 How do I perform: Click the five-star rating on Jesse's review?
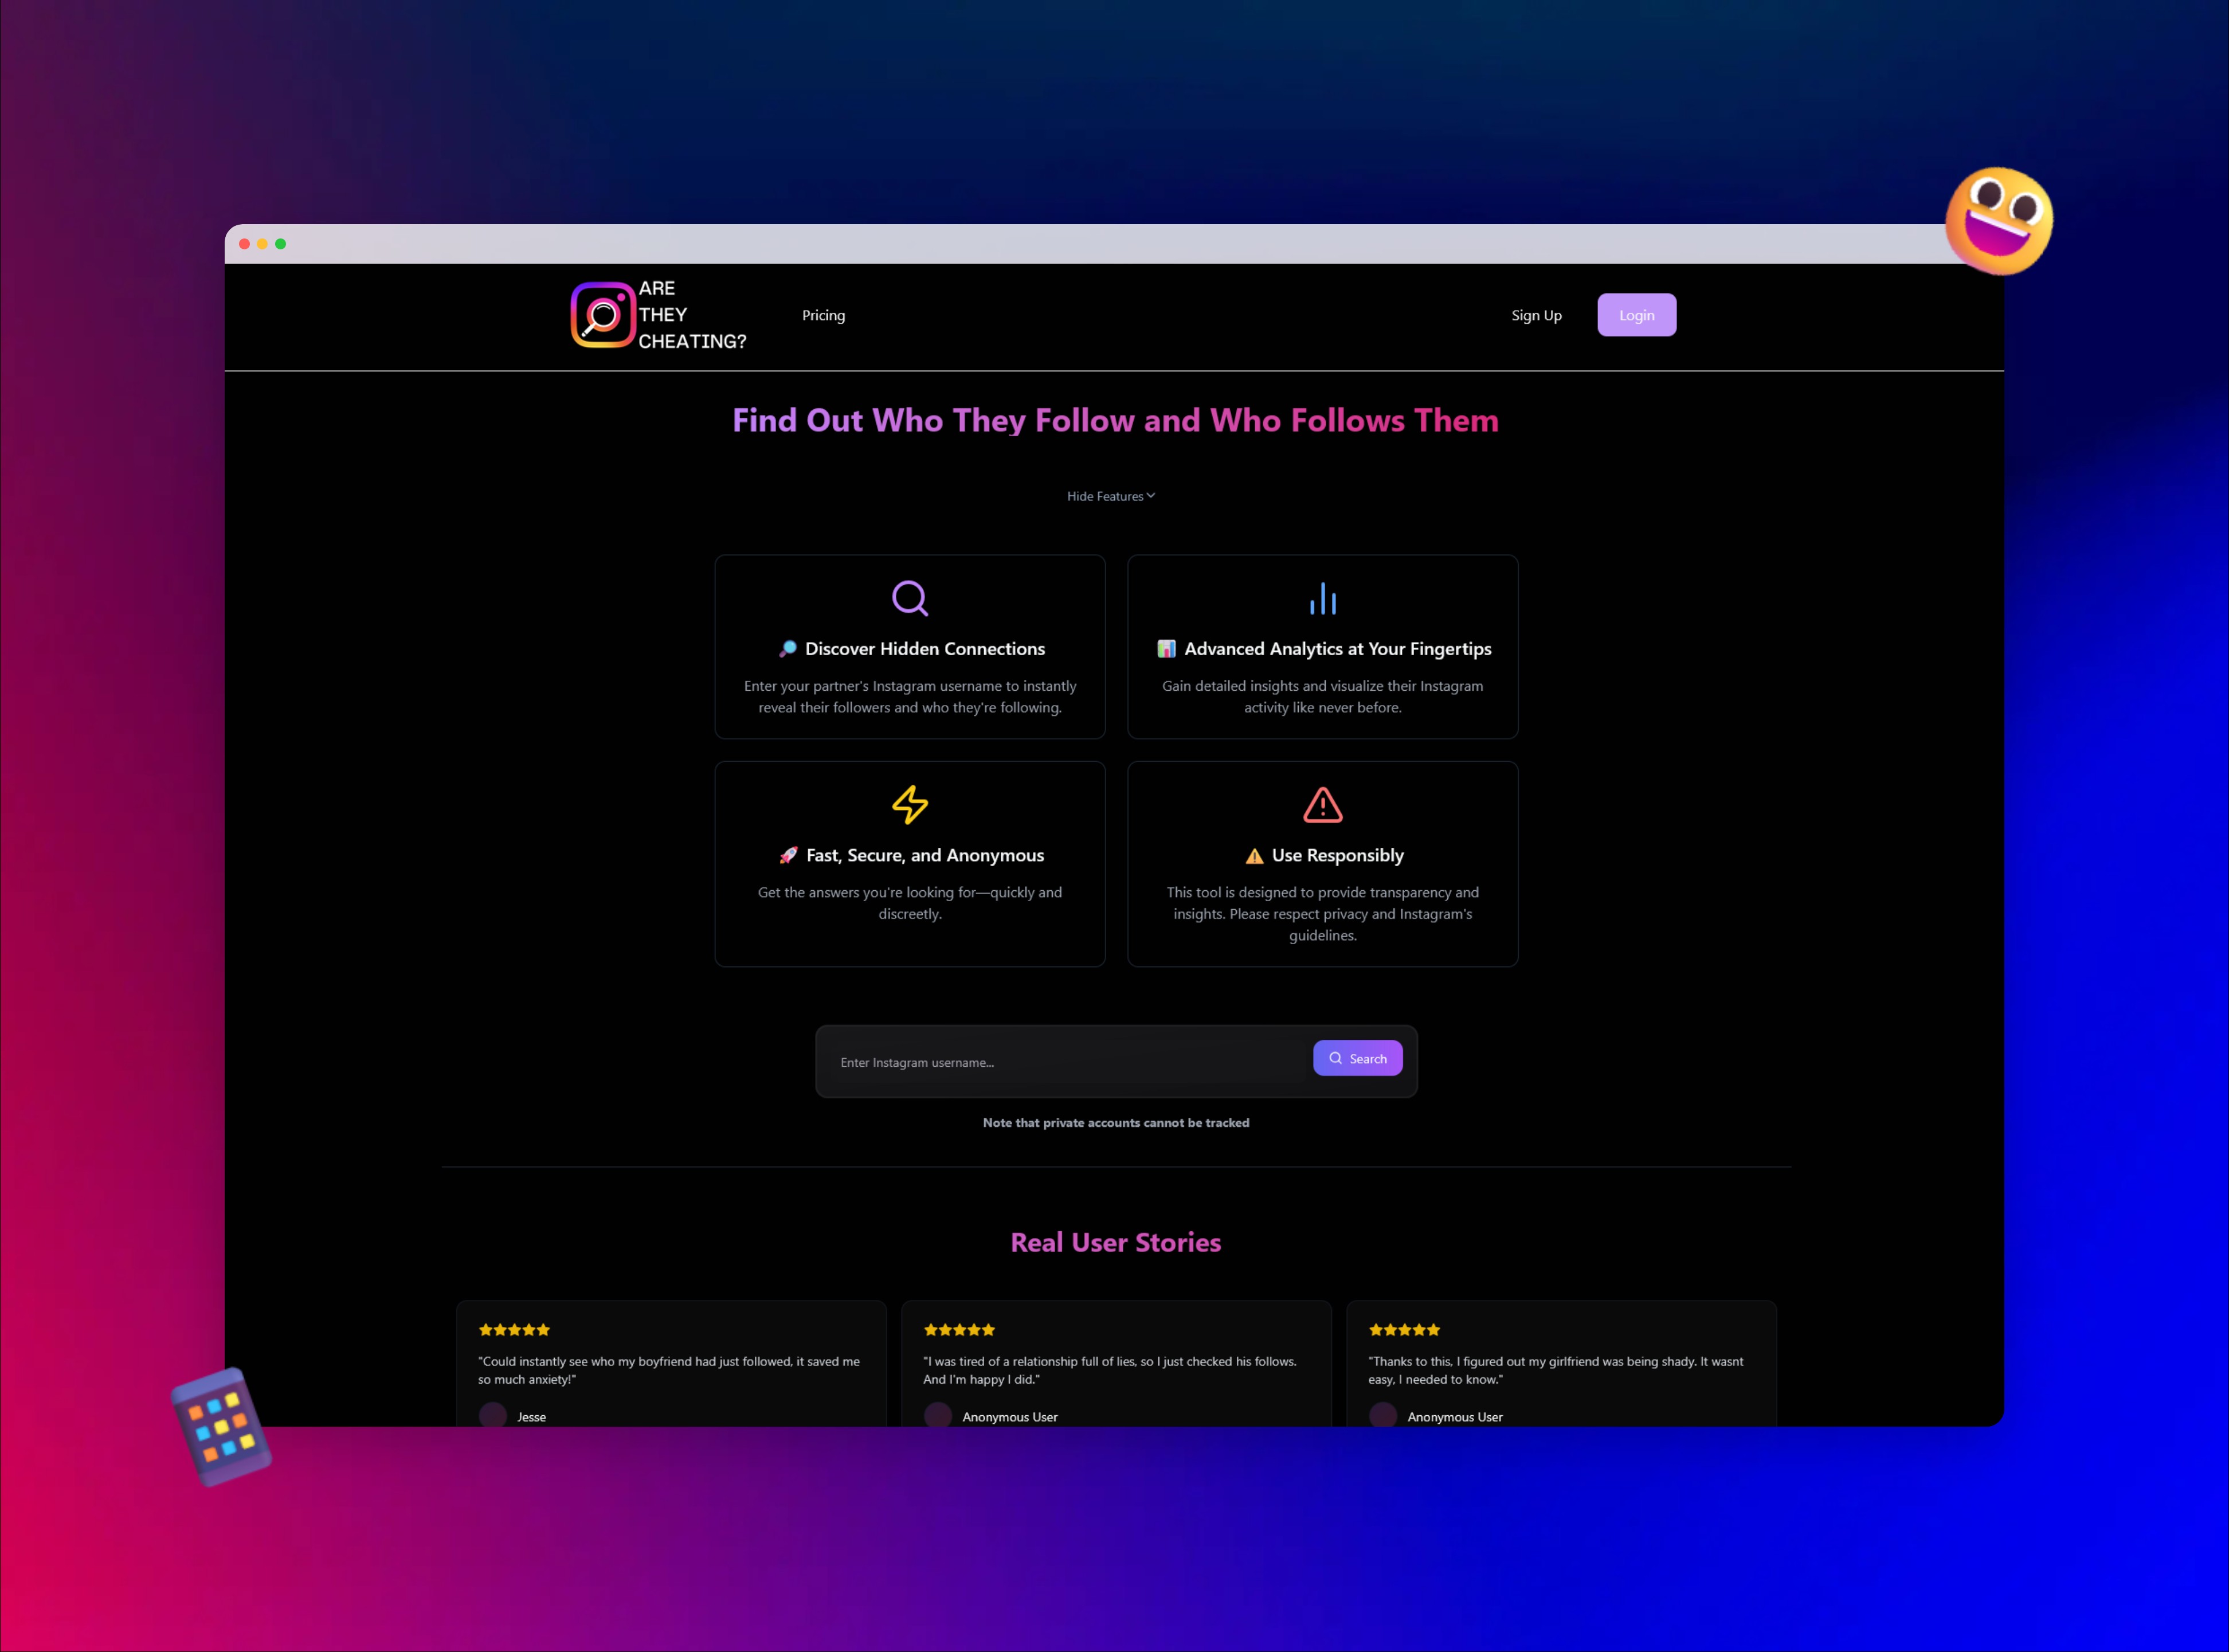point(514,1329)
